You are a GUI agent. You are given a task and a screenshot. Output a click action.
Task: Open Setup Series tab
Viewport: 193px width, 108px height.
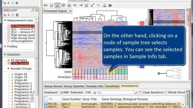tap(53, 86)
